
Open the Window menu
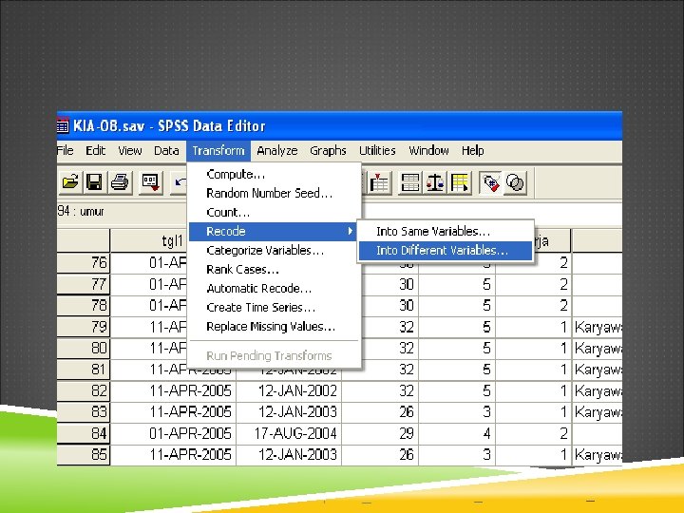click(428, 150)
